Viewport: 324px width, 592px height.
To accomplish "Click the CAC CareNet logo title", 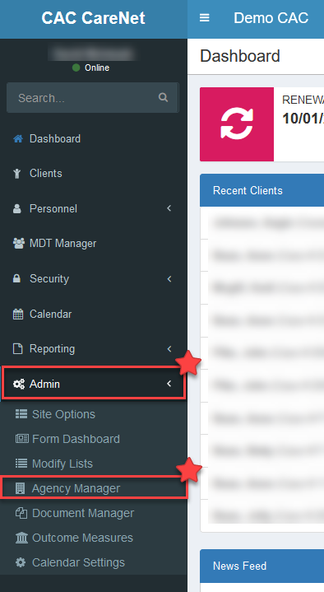I will (x=93, y=18).
